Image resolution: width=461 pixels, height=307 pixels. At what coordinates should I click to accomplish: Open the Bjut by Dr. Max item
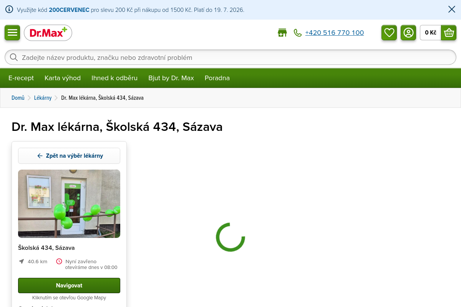[x=171, y=78]
